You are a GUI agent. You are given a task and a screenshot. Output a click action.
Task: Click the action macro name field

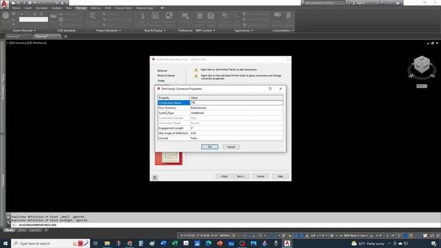click(34, 19)
